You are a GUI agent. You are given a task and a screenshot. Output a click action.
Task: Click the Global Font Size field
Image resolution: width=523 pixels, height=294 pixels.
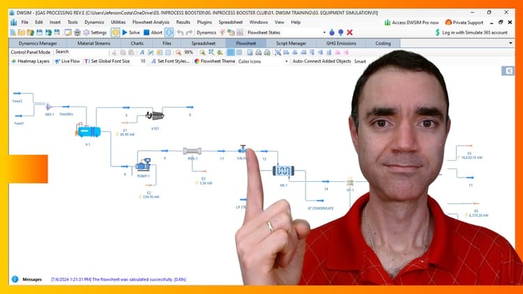coord(144,61)
